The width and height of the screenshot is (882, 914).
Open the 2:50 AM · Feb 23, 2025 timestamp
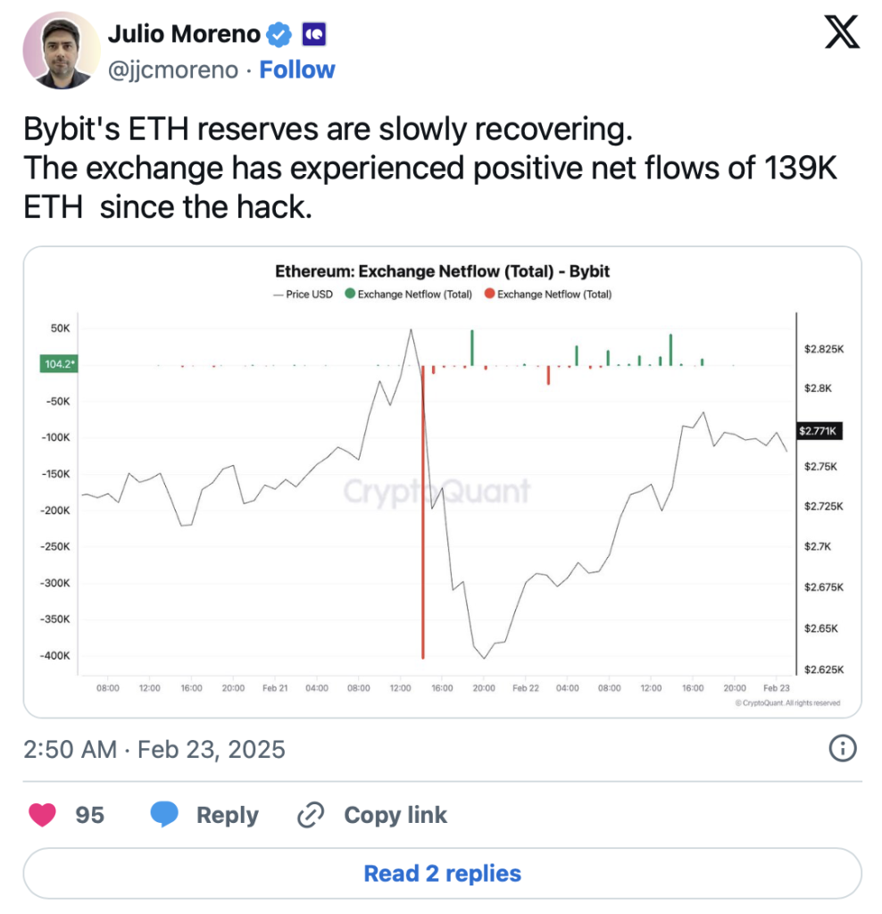154,748
